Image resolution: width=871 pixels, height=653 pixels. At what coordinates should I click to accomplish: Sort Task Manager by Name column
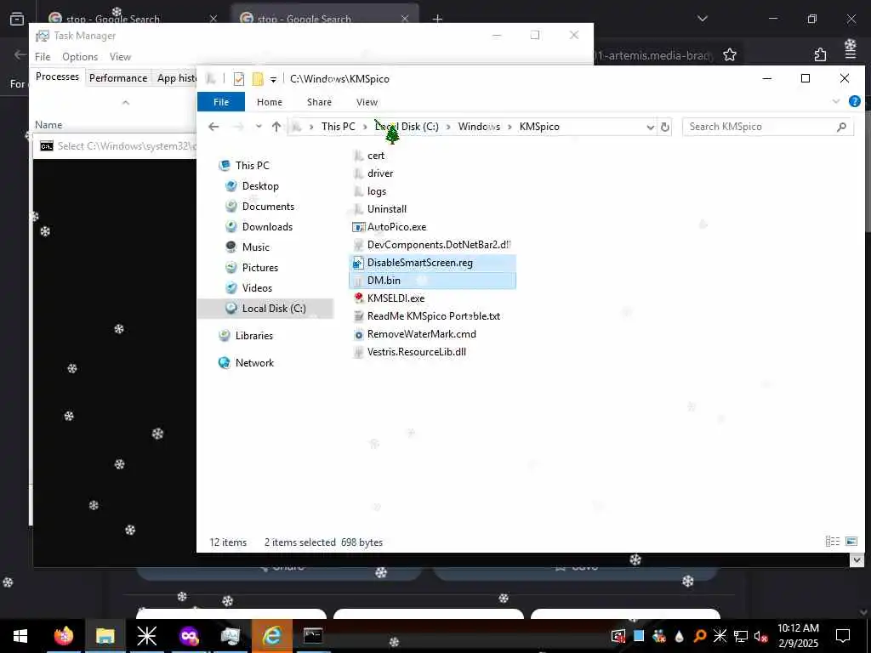[48, 125]
